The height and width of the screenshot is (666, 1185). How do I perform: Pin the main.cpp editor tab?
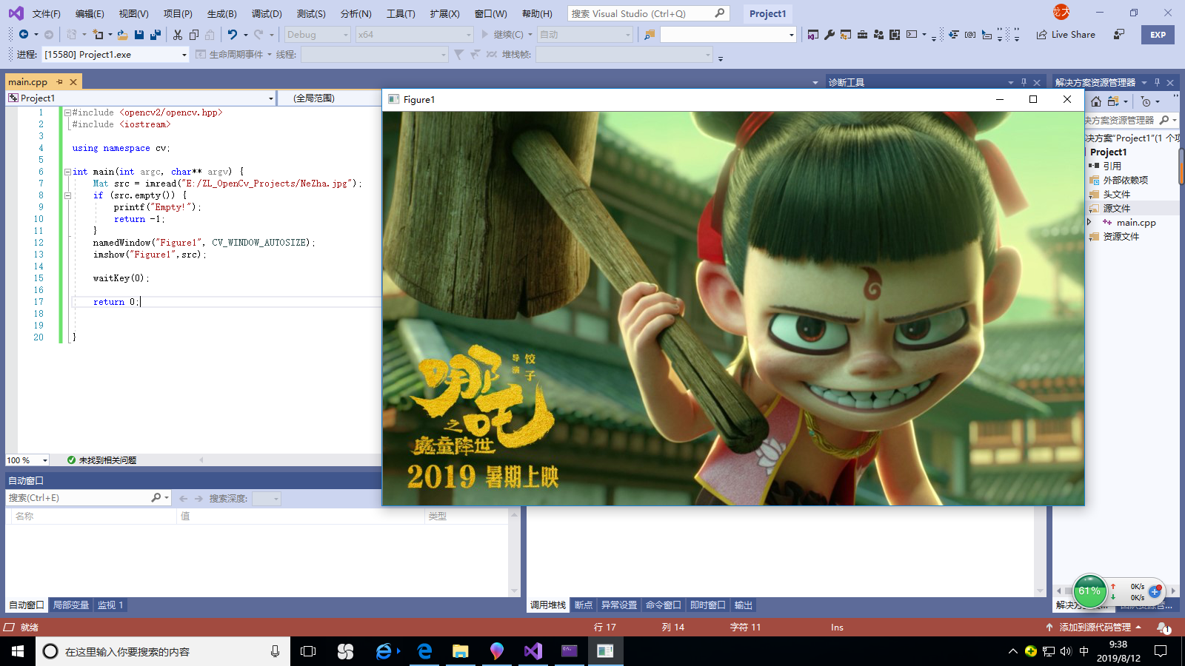pyautogui.click(x=59, y=82)
